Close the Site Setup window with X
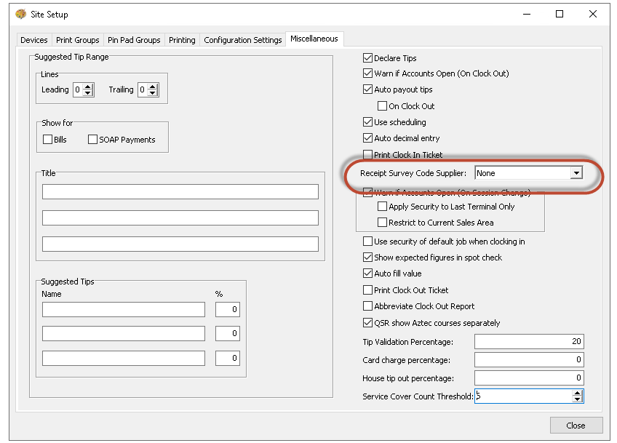This screenshot has width=617, height=443. pos(593,14)
